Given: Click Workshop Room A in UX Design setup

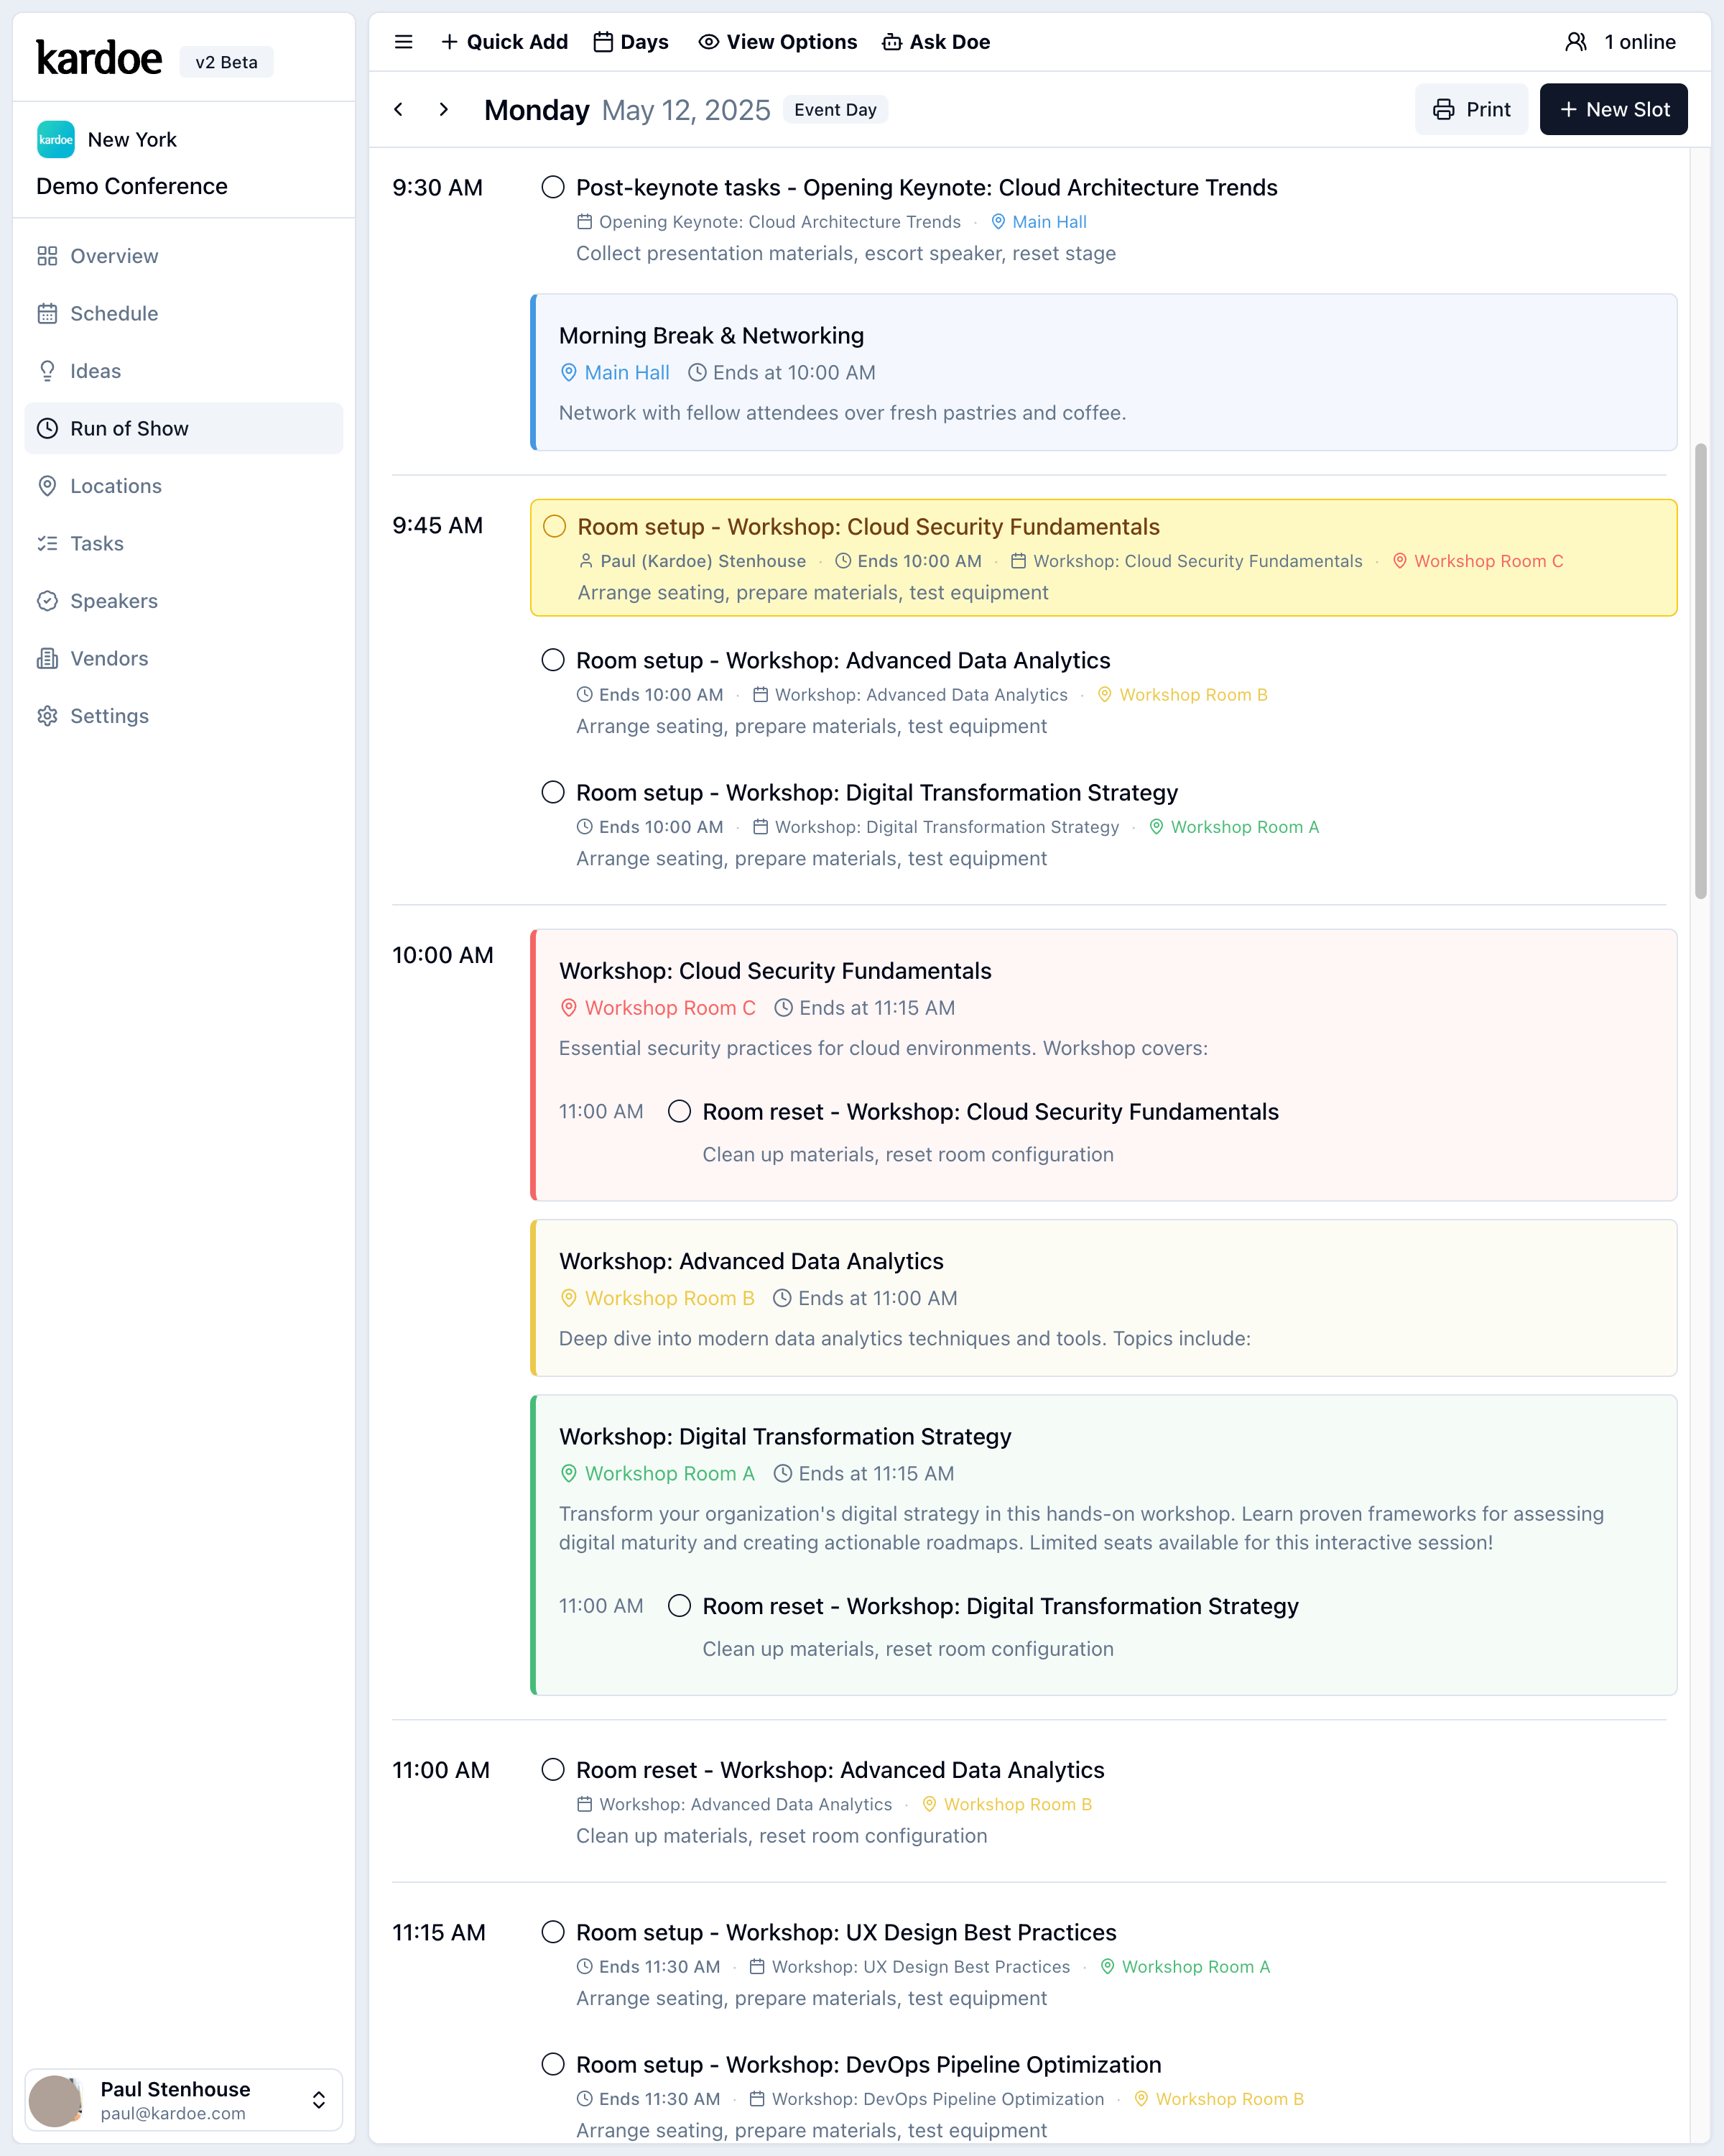Looking at the screenshot, I should [x=1185, y=1967].
